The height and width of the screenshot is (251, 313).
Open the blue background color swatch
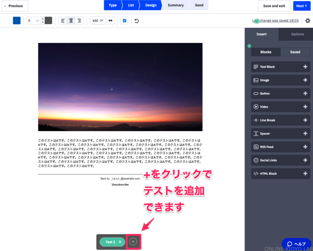17,21
